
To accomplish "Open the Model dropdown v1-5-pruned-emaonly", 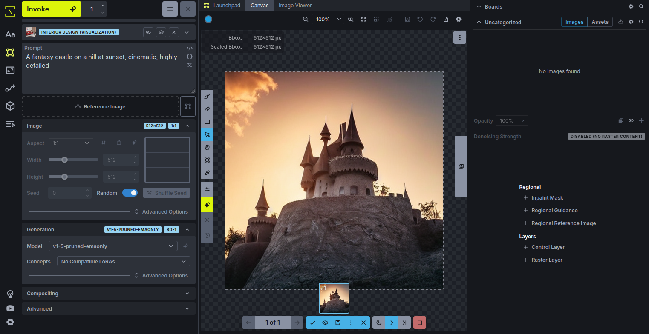I will (x=113, y=246).
